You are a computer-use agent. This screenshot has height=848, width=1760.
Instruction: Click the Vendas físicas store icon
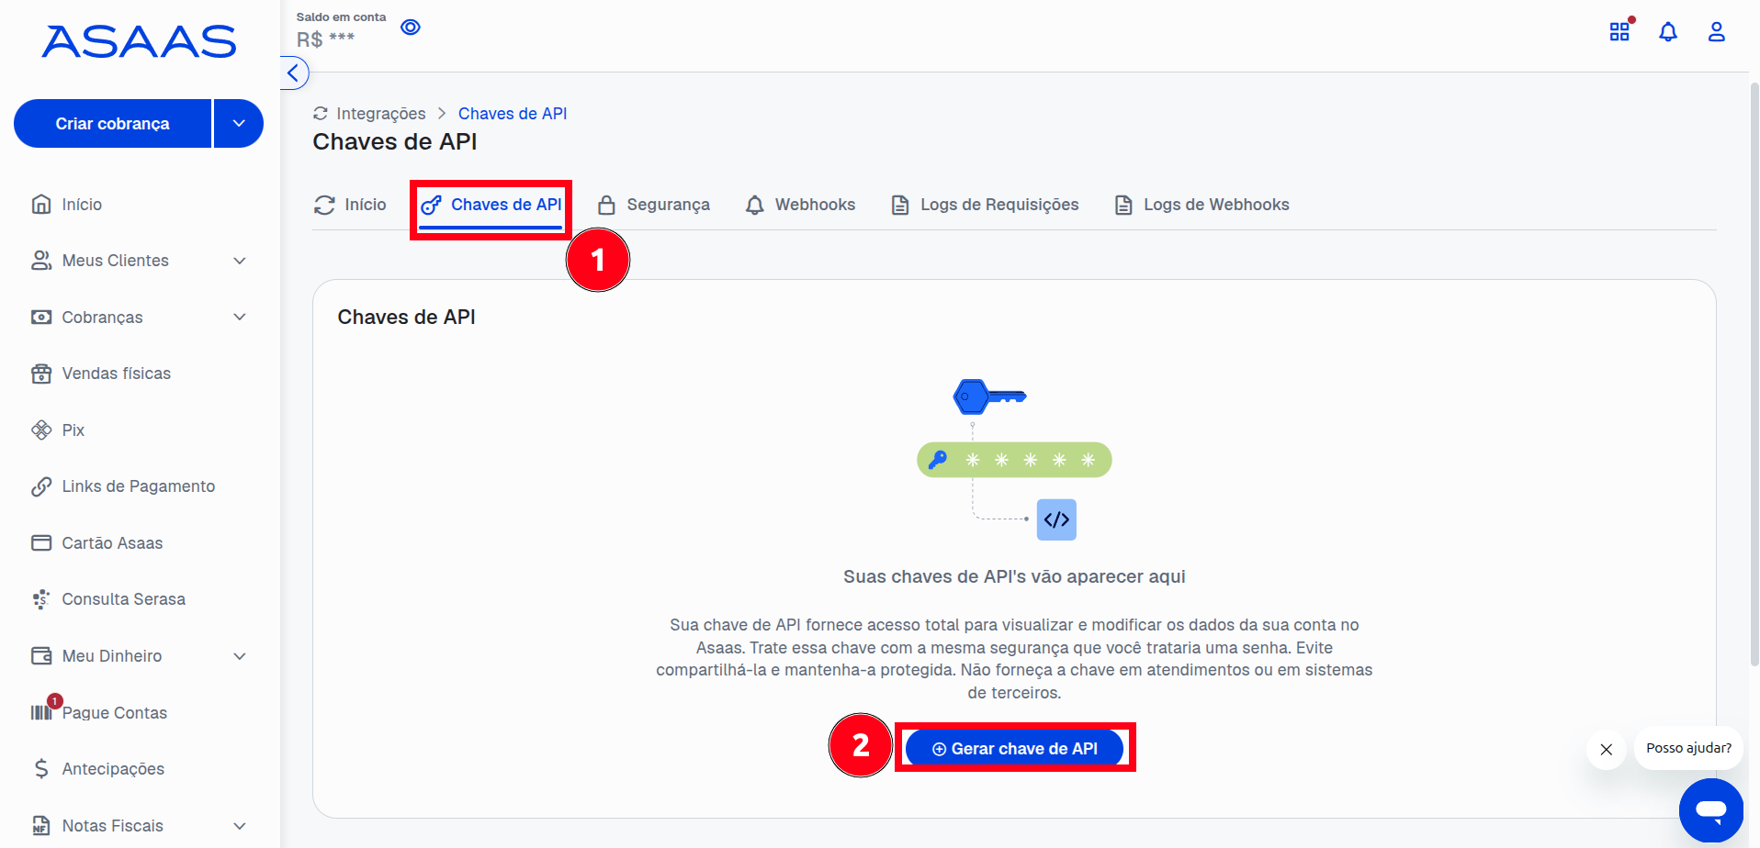[41, 374]
